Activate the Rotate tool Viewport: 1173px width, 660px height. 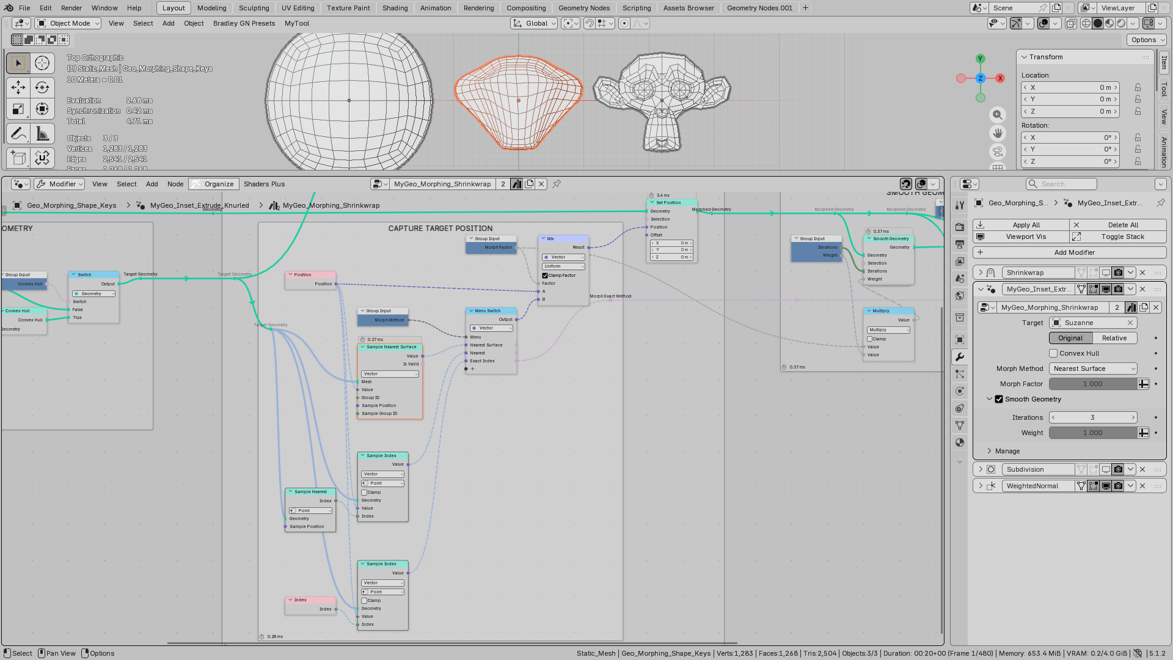[x=42, y=87]
